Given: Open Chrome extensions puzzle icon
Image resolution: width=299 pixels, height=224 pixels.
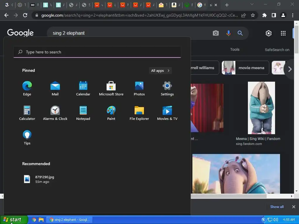Looking at the screenshot, I should pyautogui.click(x=265, y=15).
